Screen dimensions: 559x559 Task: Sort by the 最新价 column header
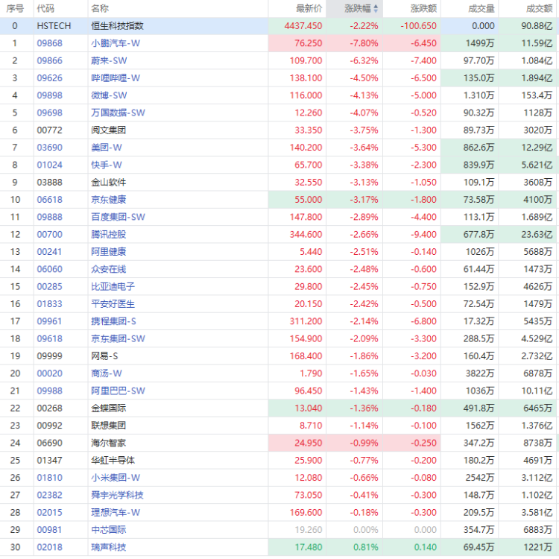309,8
